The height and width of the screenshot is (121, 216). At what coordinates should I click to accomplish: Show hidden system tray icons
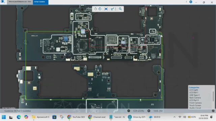pyautogui.click(x=174, y=117)
